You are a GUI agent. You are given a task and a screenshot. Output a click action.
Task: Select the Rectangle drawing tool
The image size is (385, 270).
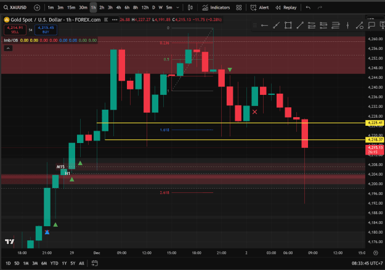click(x=288, y=25)
